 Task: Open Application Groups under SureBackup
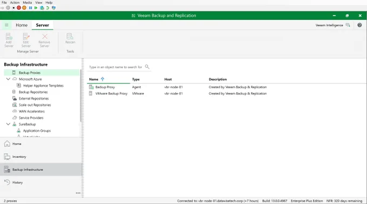[x=37, y=131]
